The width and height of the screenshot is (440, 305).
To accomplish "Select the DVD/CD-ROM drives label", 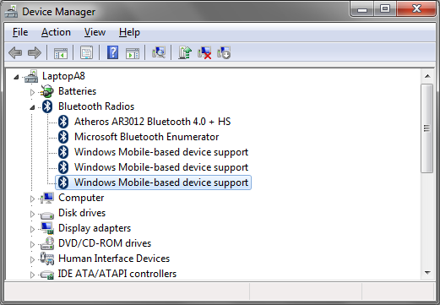I will [105, 243].
